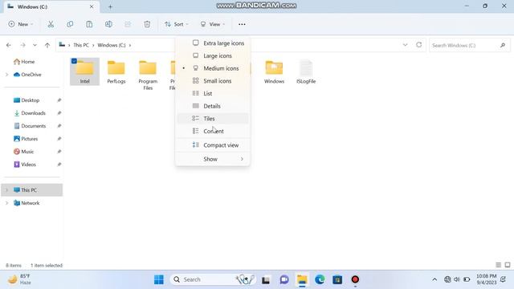The height and width of the screenshot is (289, 514).
Task: Expand OneDrive in navigation pane
Action: click(7, 75)
